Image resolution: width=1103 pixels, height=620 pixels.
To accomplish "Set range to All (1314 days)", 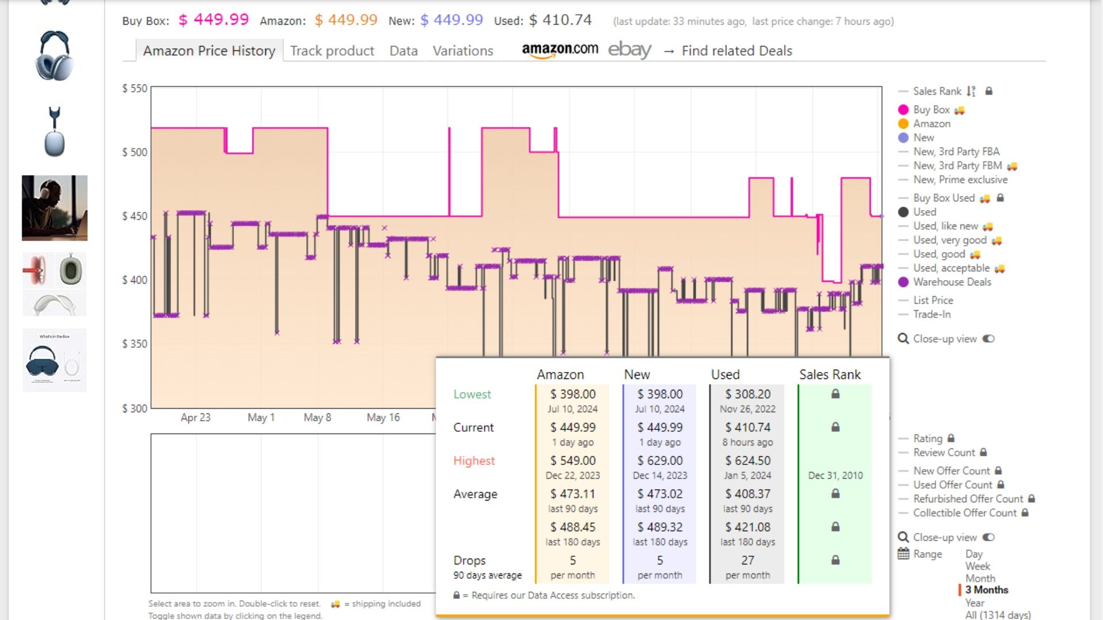I will click(x=998, y=615).
